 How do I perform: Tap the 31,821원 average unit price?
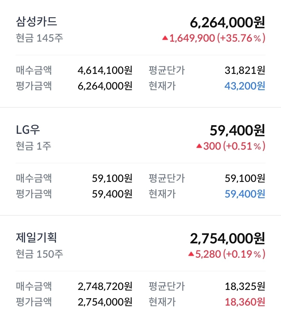(245, 70)
